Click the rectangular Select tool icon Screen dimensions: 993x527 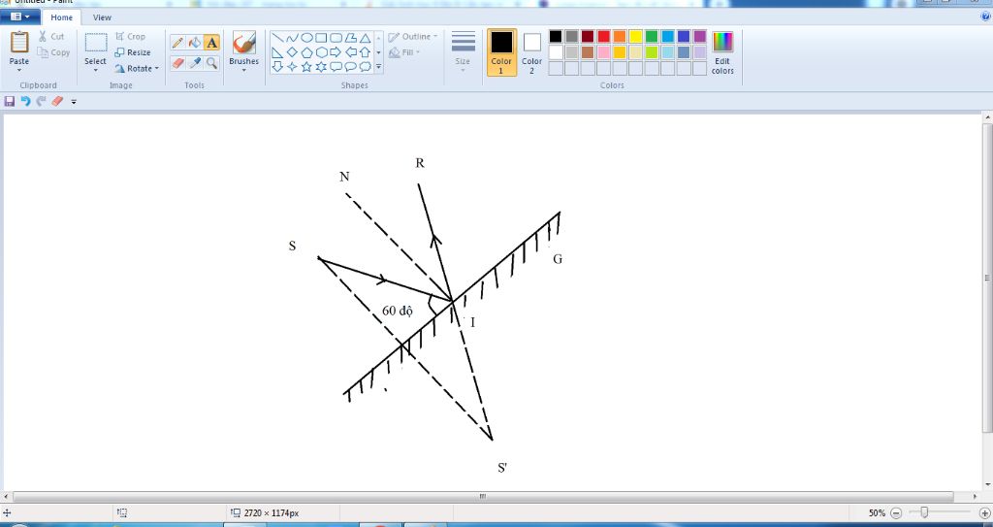coord(96,43)
